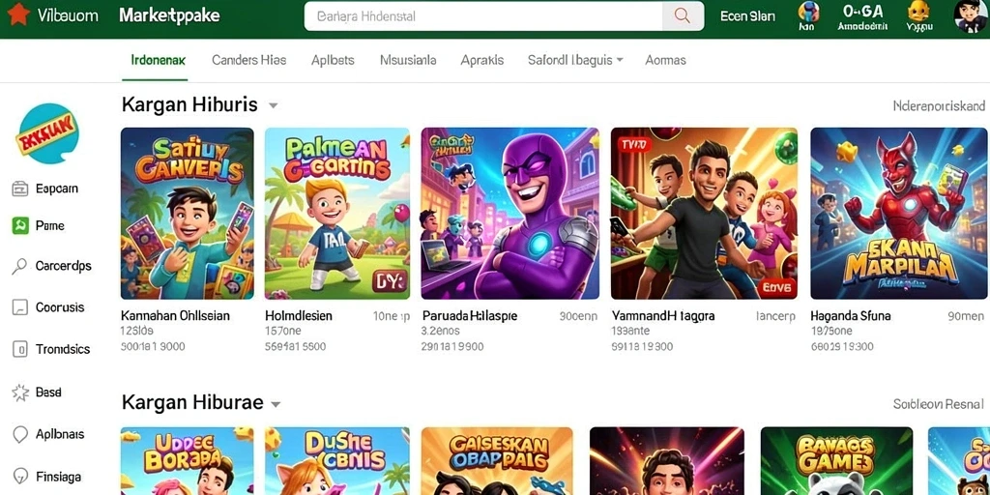Open the dark red burst game thumbnail
The width and height of the screenshot is (990, 495).
(667, 461)
